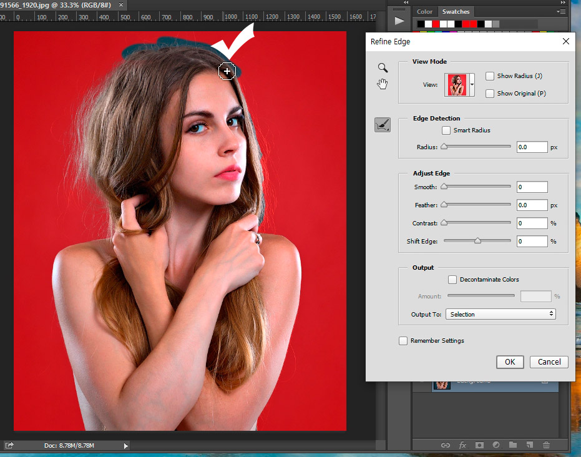Check Decontaminate Colors
581x457 pixels.
click(x=452, y=280)
